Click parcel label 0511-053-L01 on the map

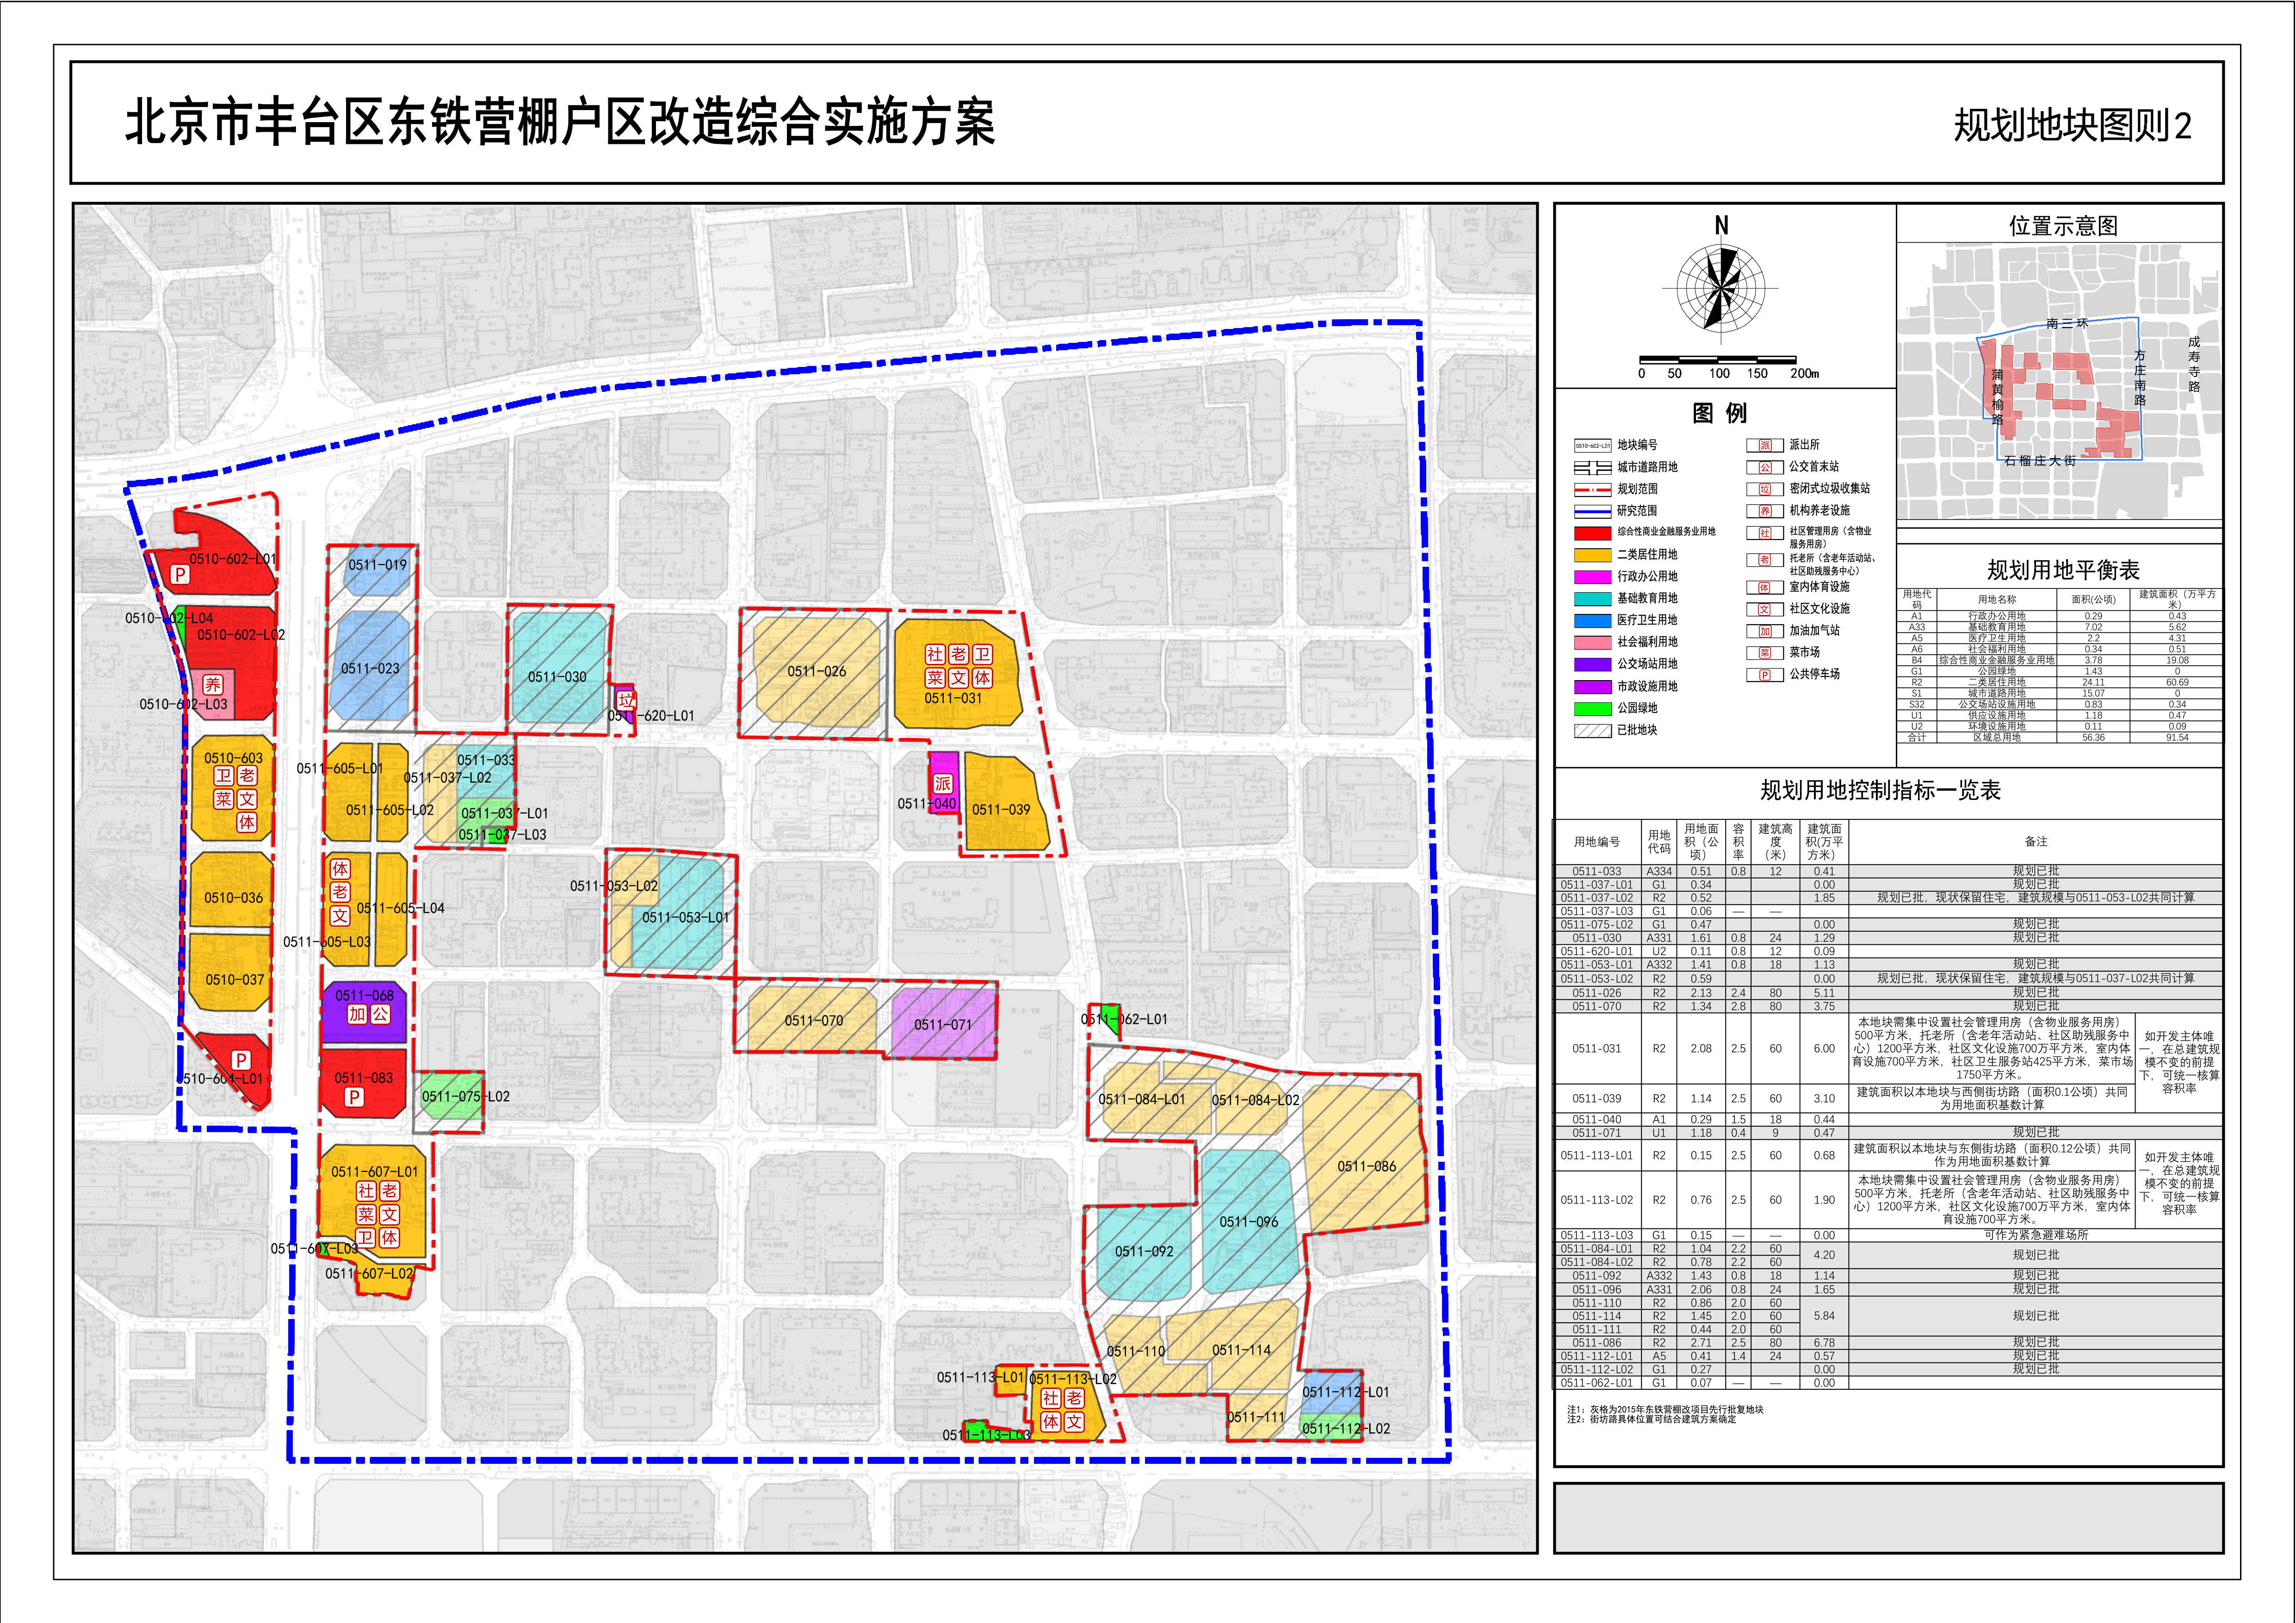pyautogui.click(x=685, y=917)
